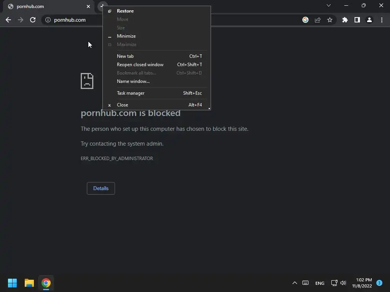Choose Close in the window menu
Screen dimensions: 390x292
(x=157, y=105)
